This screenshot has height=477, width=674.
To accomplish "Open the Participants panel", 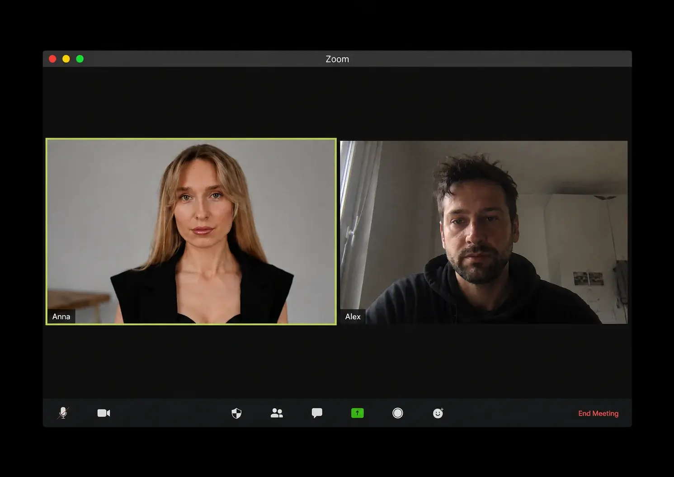I will (277, 413).
